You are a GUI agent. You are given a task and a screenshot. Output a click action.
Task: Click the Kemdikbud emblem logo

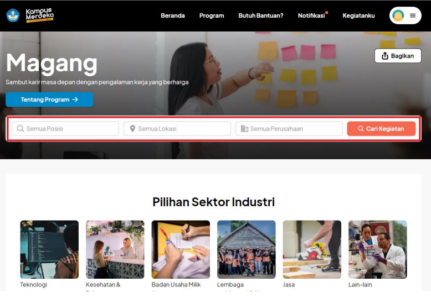tap(13, 15)
